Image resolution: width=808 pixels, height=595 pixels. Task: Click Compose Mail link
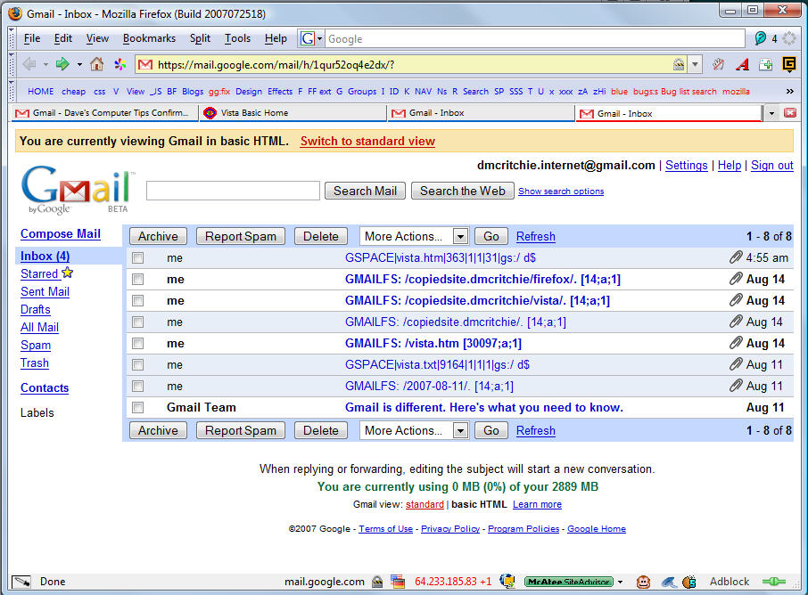tap(61, 233)
